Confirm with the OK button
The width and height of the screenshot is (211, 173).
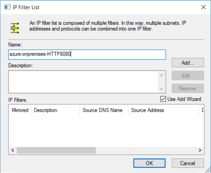(x=150, y=163)
